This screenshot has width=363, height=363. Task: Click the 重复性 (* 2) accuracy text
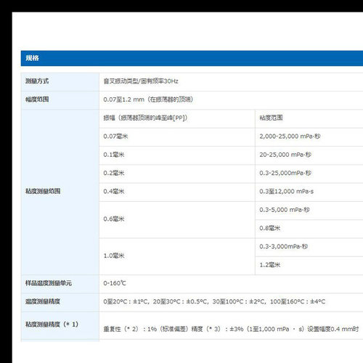(231, 329)
